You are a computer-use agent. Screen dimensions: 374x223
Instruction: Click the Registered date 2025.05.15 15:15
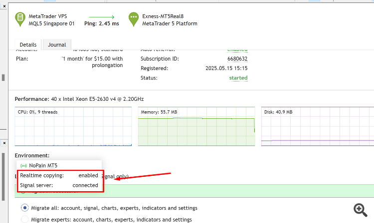click(226, 68)
